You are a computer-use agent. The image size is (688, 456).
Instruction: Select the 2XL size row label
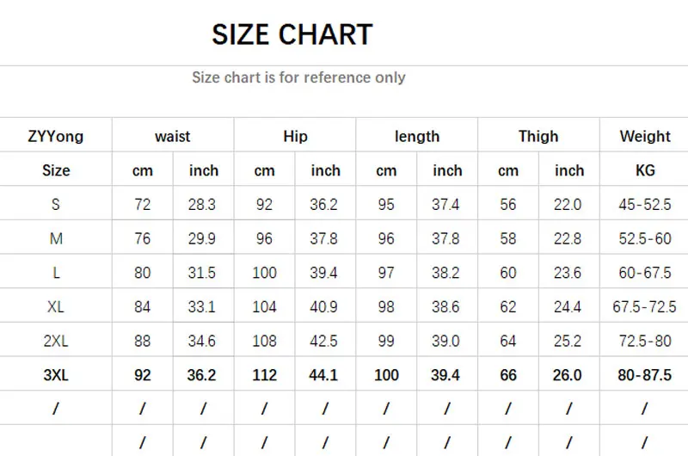pyautogui.click(x=56, y=342)
